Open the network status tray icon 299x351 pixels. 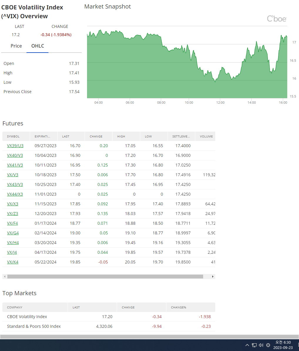254,345
